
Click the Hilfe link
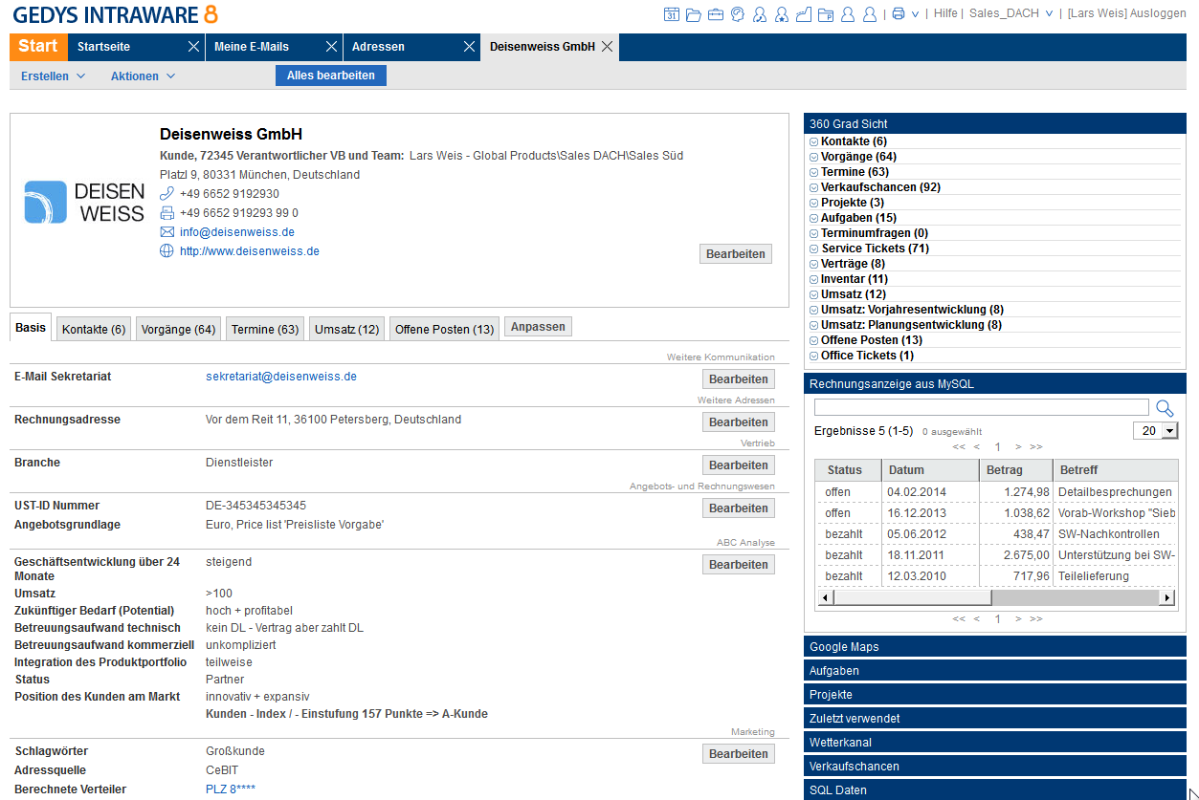(945, 14)
